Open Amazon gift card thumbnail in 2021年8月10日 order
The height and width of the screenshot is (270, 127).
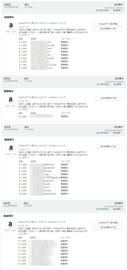click(x=11, y=28)
